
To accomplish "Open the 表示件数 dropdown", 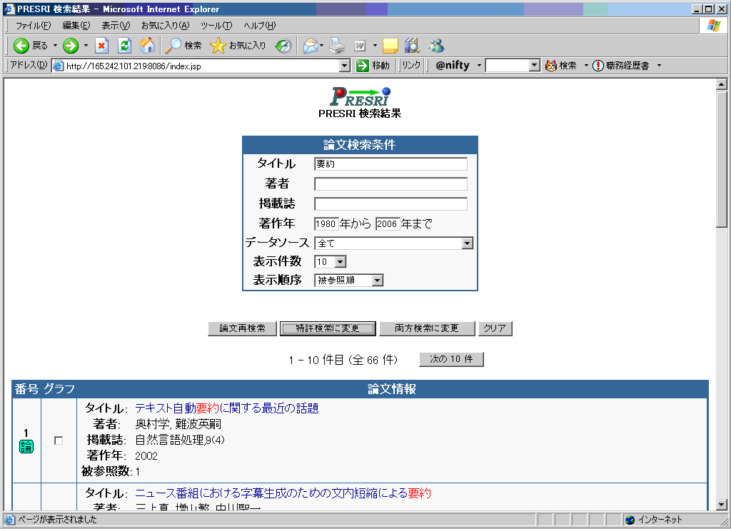I will (x=340, y=262).
